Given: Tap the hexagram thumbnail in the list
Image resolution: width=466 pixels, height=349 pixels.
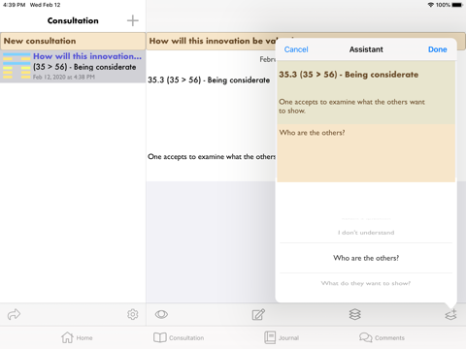Looking at the screenshot, I should pos(17,66).
